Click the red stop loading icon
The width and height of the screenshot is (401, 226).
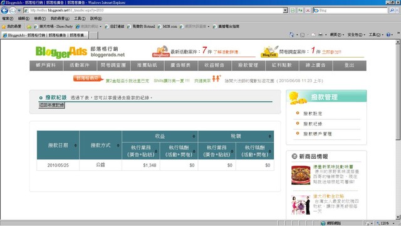coord(308,10)
